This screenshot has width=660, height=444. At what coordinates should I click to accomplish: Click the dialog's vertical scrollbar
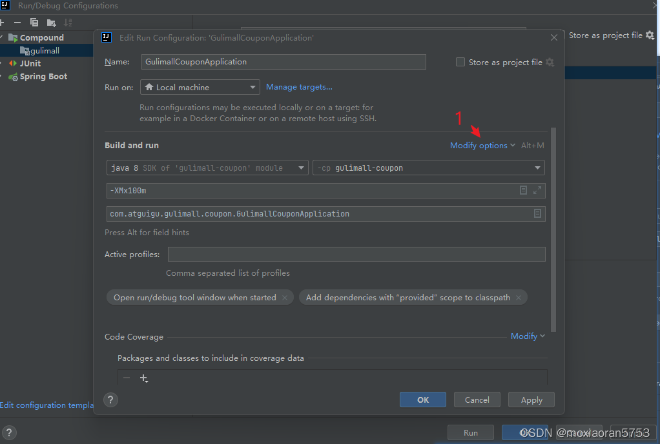click(553, 229)
